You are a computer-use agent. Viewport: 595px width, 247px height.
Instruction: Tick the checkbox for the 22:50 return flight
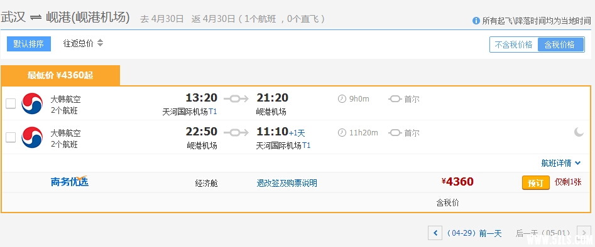(x=11, y=137)
